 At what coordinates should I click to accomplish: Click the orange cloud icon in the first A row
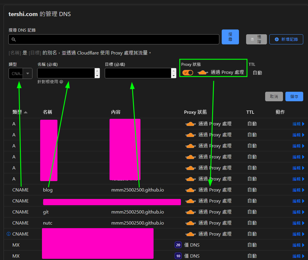click(x=190, y=124)
